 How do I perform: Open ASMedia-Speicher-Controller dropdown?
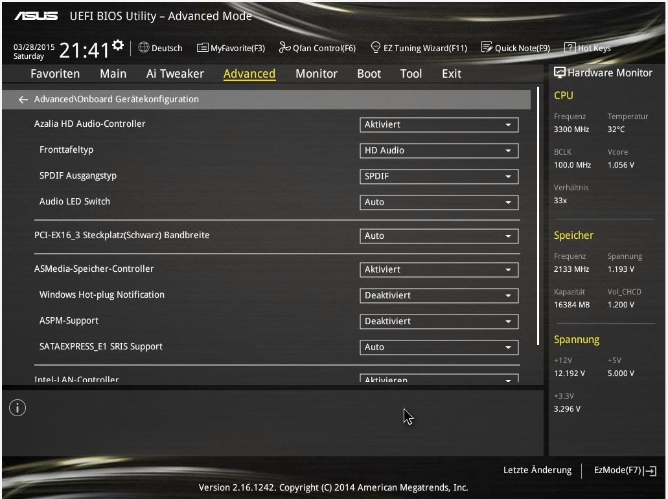[x=439, y=270]
